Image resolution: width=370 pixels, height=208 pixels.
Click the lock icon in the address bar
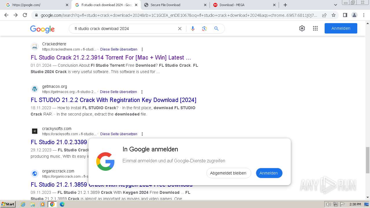tap(36, 15)
